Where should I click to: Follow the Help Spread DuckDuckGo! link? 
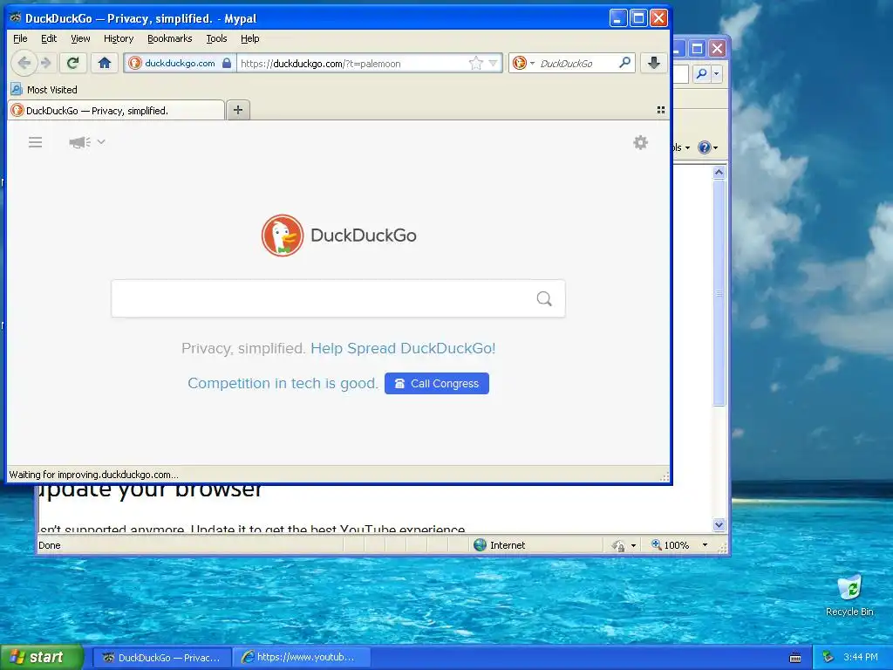[x=403, y=348]
